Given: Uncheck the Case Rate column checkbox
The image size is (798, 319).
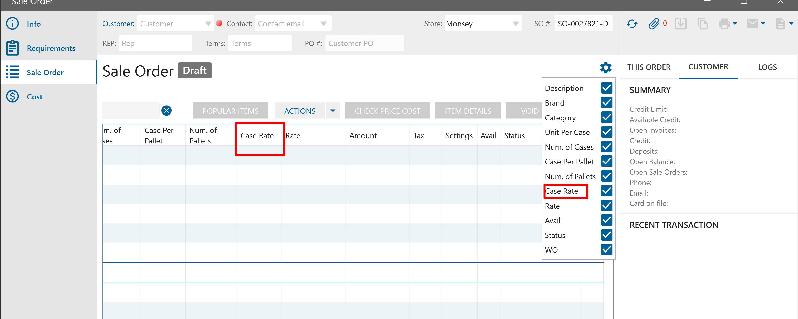Looking at the screenshot, I should click(606, 191).
